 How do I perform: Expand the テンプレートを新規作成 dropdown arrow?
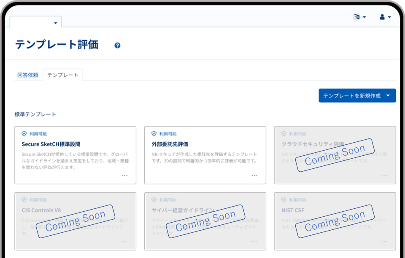click(388, 96)
